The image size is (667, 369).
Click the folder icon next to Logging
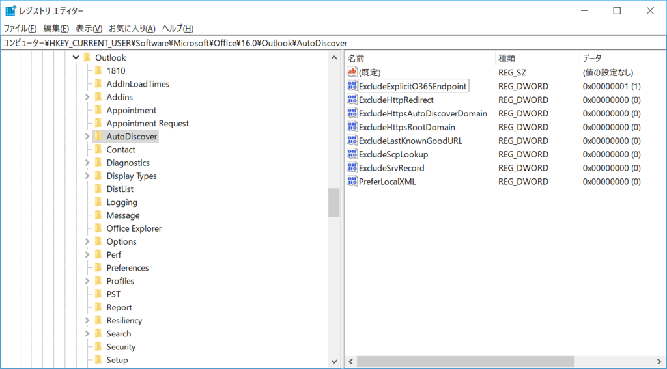click(99, 202)
